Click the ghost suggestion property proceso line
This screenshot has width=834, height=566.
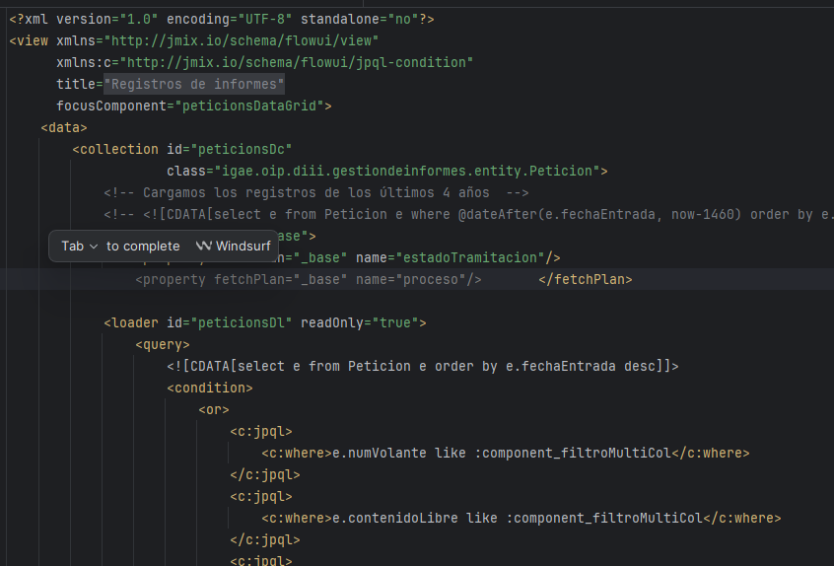click(308, 279)
